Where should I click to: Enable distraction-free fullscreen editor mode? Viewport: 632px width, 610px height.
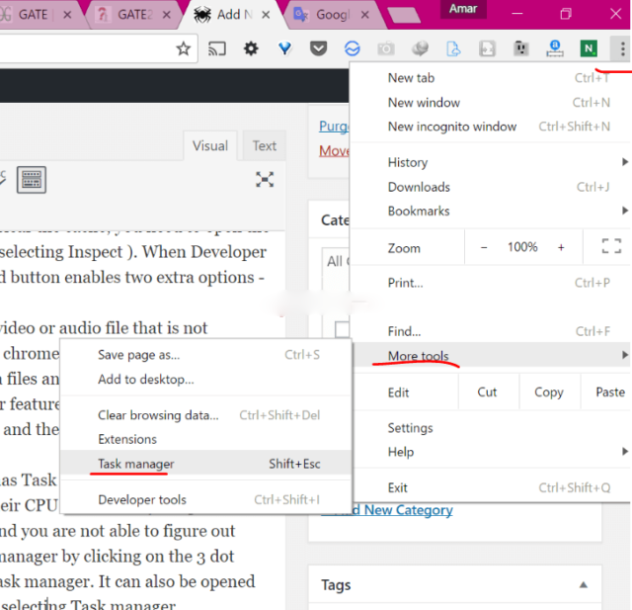pos(265,180)
